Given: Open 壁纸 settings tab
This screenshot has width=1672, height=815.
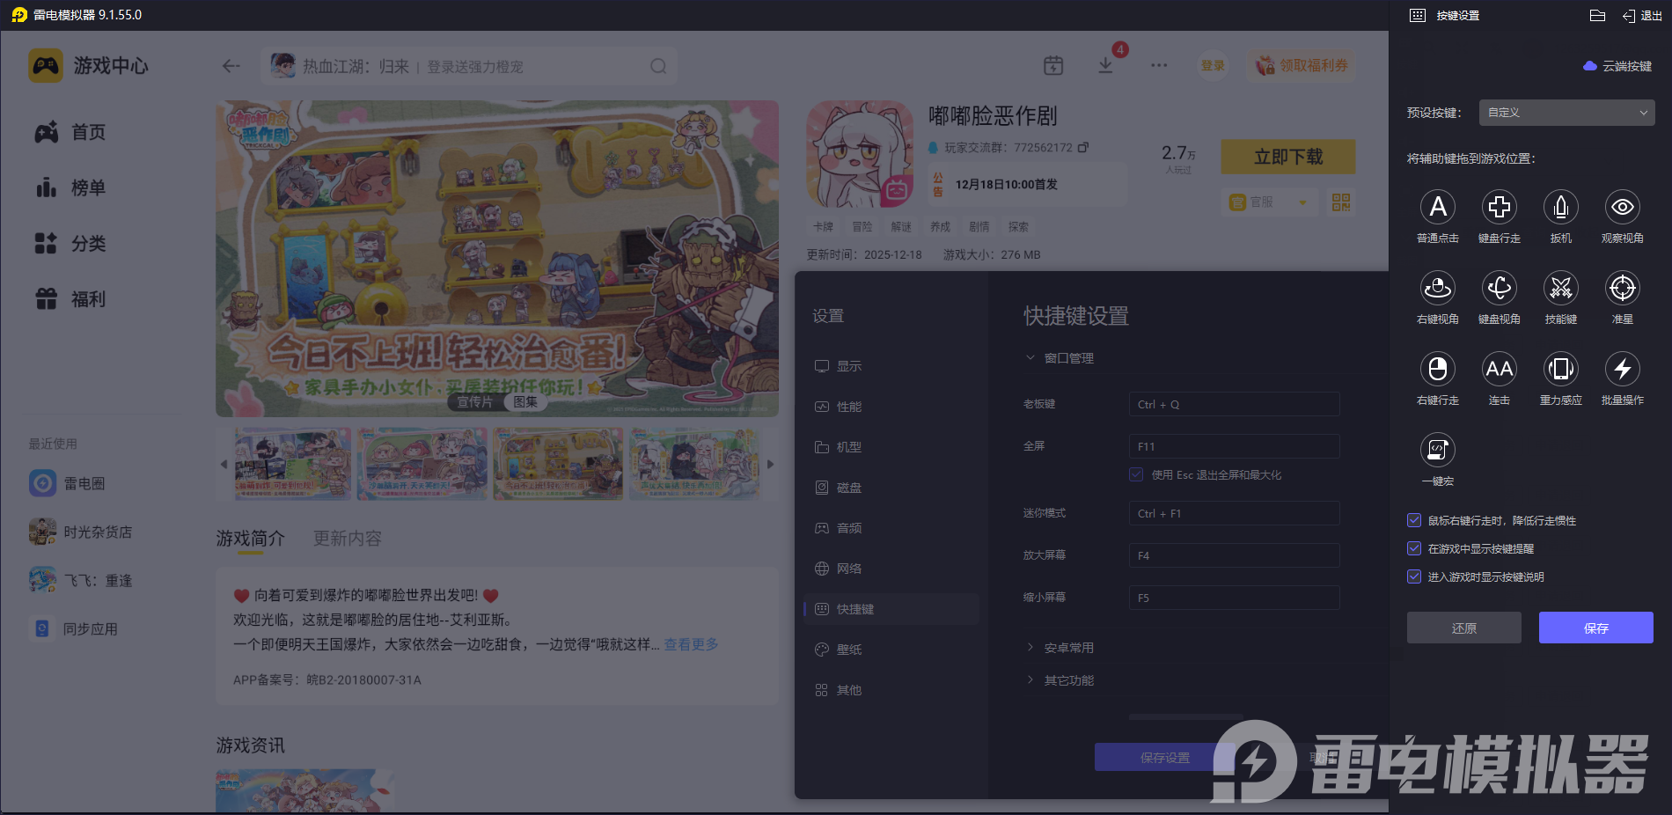Looking at the screenshot, I should (x=891, y=650).
